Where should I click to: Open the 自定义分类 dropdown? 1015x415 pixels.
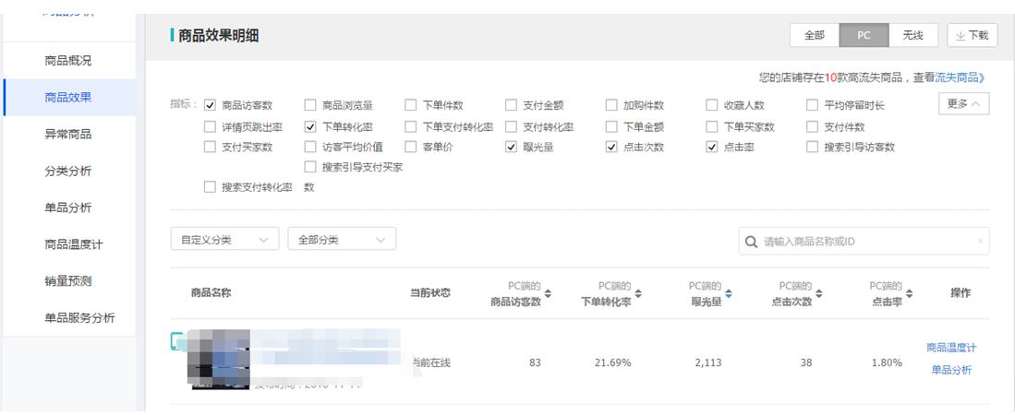pos(224,240)
